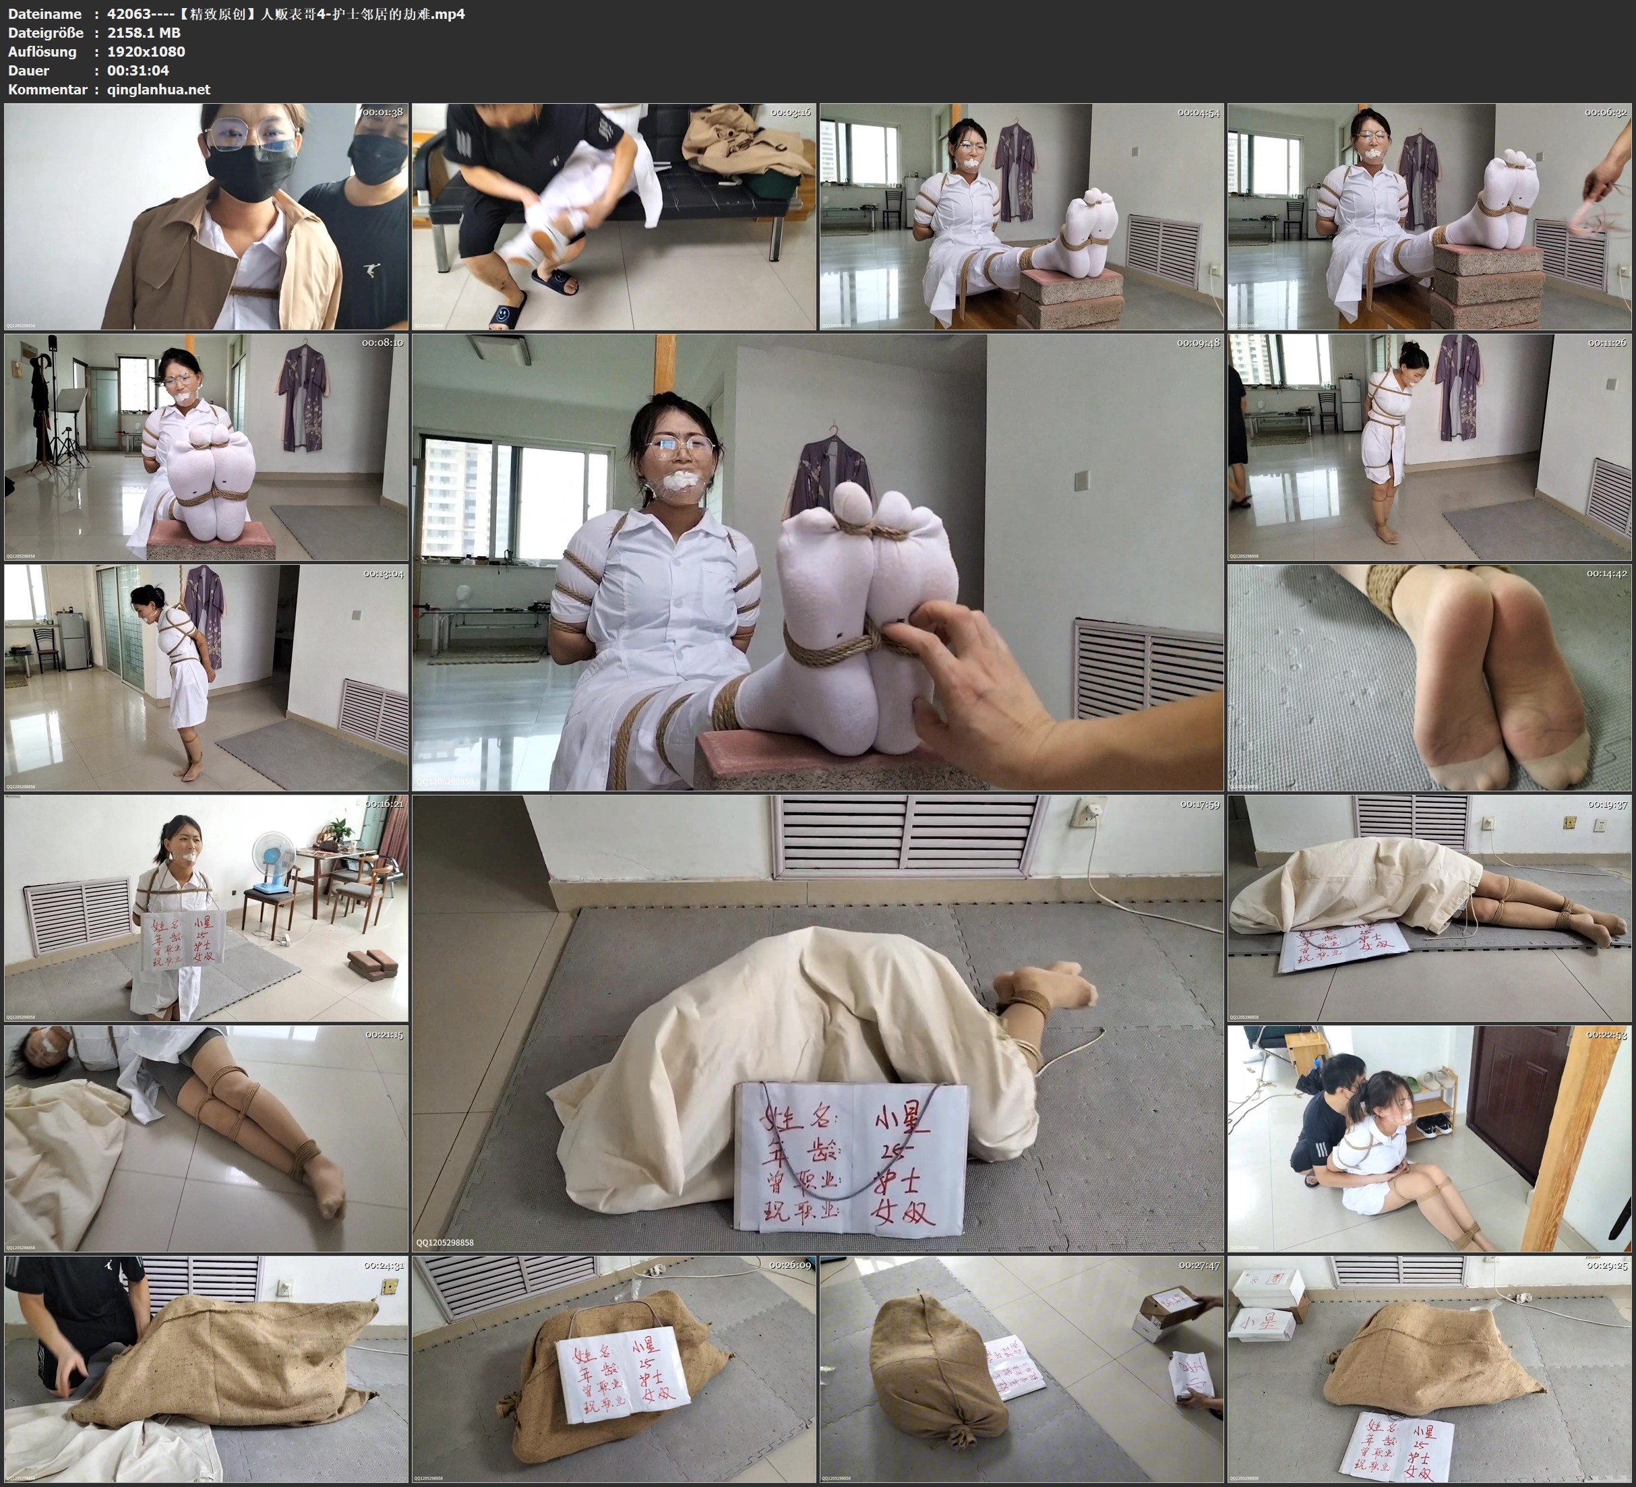The image size is (1636, 1487).
Task: Select the frame marked 00:03:16
Action: pyautogui.click(x=613, y=217)
